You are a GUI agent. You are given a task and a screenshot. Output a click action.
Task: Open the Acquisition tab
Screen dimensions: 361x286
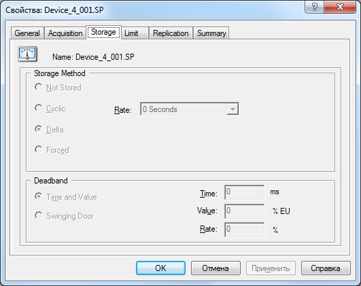(65, 33)
